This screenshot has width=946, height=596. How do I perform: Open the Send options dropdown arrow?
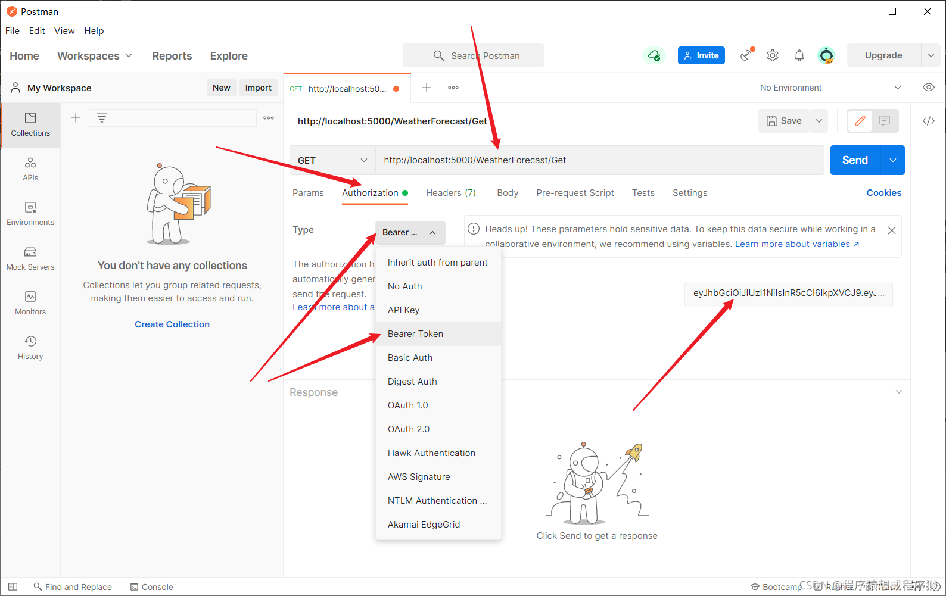point(892,160)
